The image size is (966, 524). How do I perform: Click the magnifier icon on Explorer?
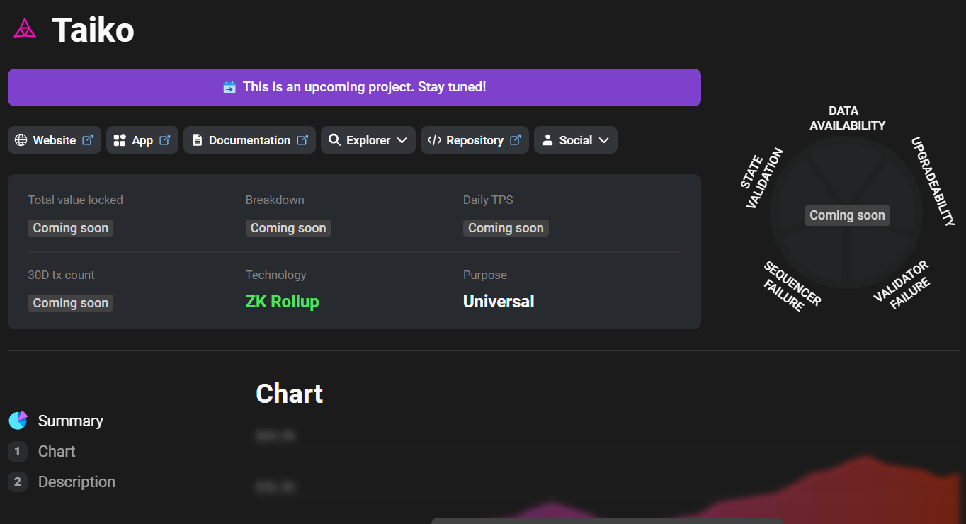334,140
